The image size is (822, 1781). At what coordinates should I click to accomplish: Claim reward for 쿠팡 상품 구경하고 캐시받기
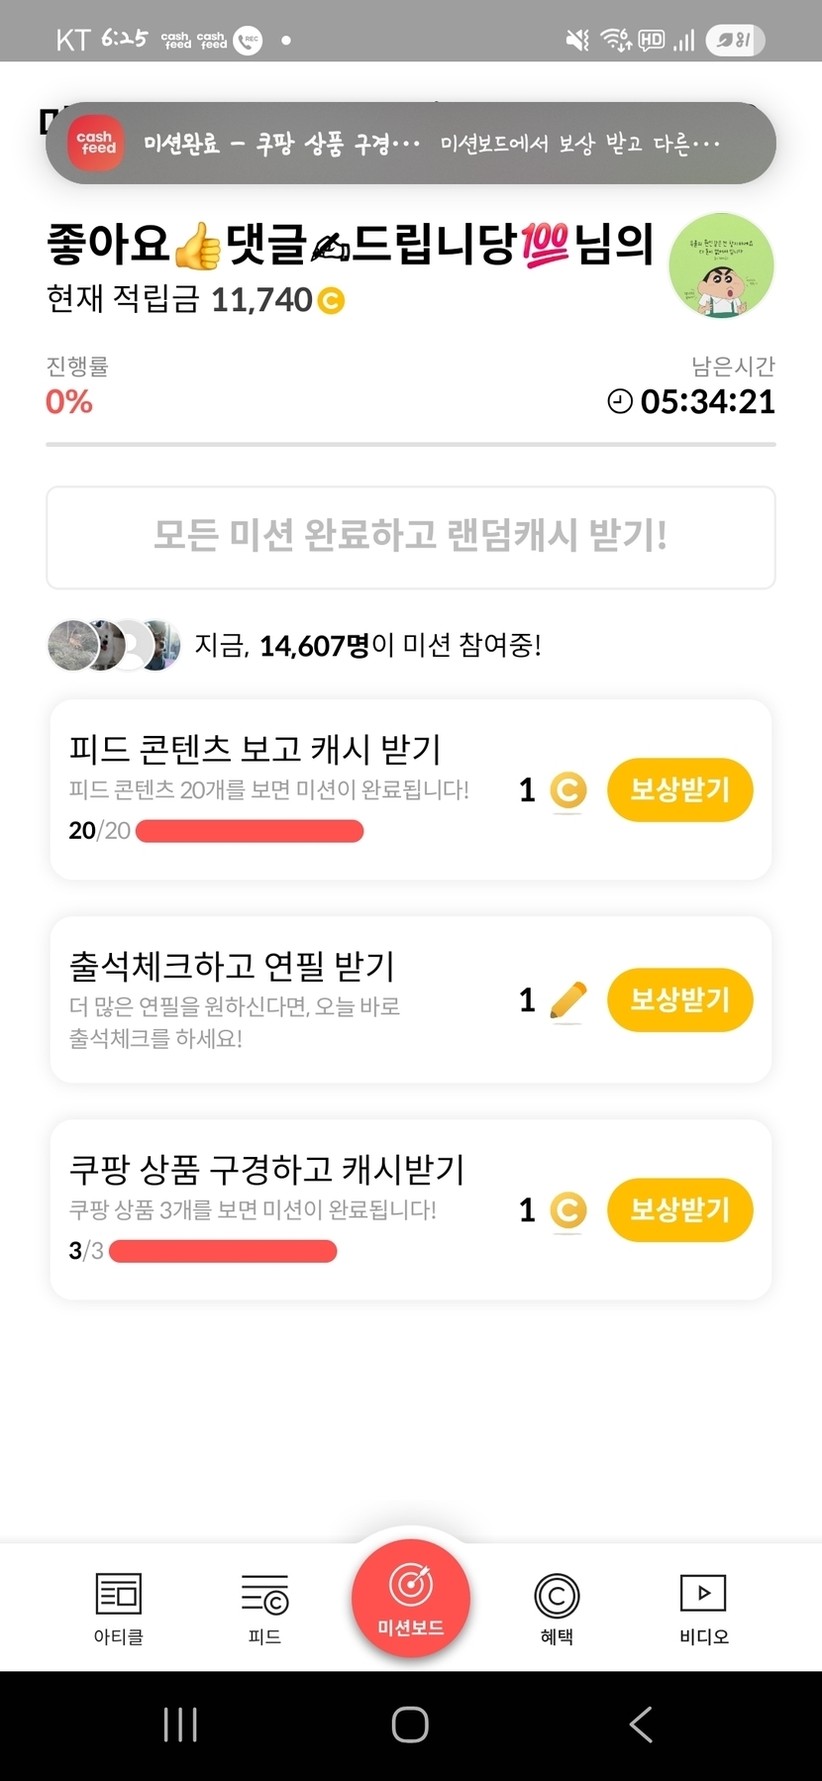(679, 1209)
